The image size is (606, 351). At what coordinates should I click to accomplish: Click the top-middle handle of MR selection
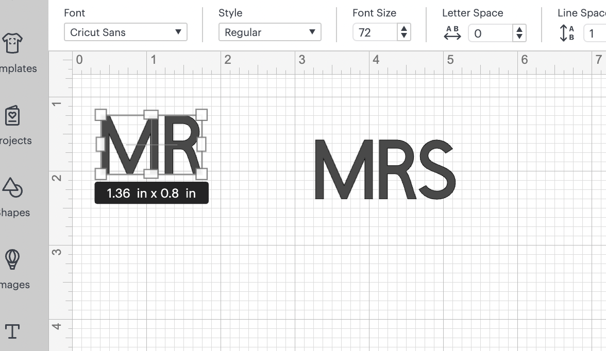pyautogui.click(x=151, y=114)
